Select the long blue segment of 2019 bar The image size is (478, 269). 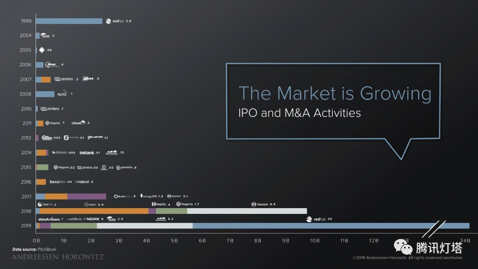pyautogui.click(x=331, y=226)
